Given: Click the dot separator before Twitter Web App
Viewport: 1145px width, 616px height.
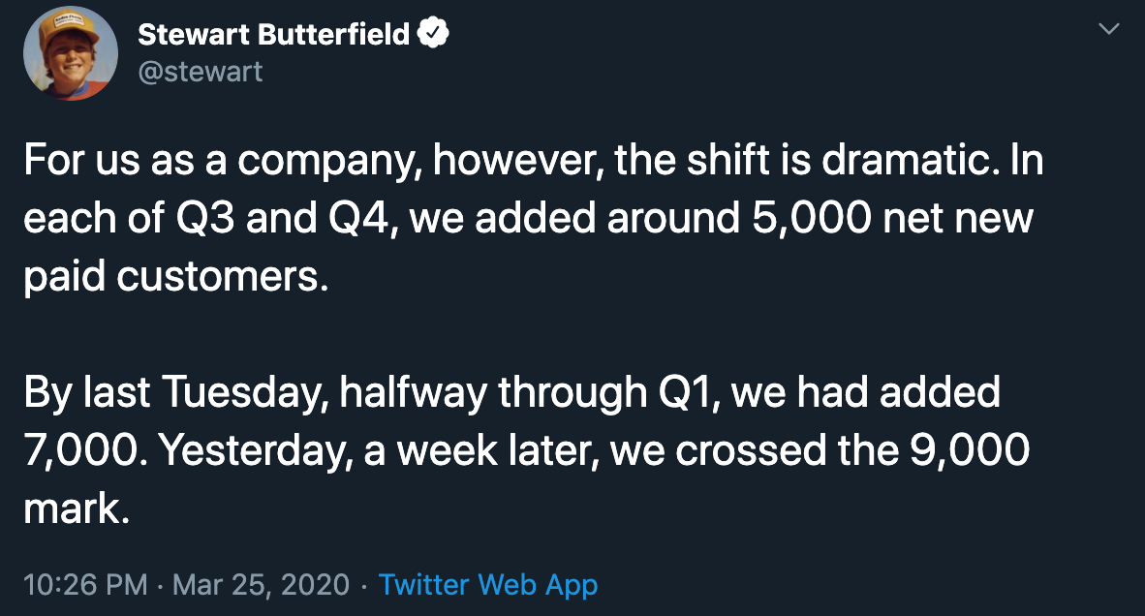Looking at the screenshot, I should coord(363,585).
